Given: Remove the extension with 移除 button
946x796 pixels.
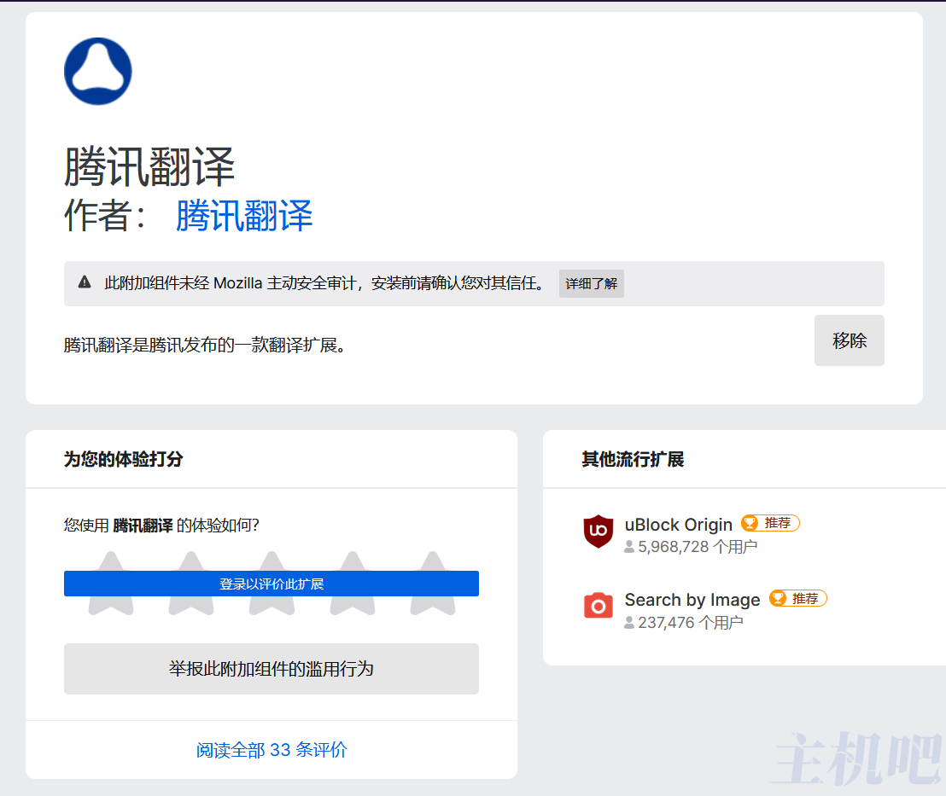Looking at the screenshot, I should pos(849,340).
